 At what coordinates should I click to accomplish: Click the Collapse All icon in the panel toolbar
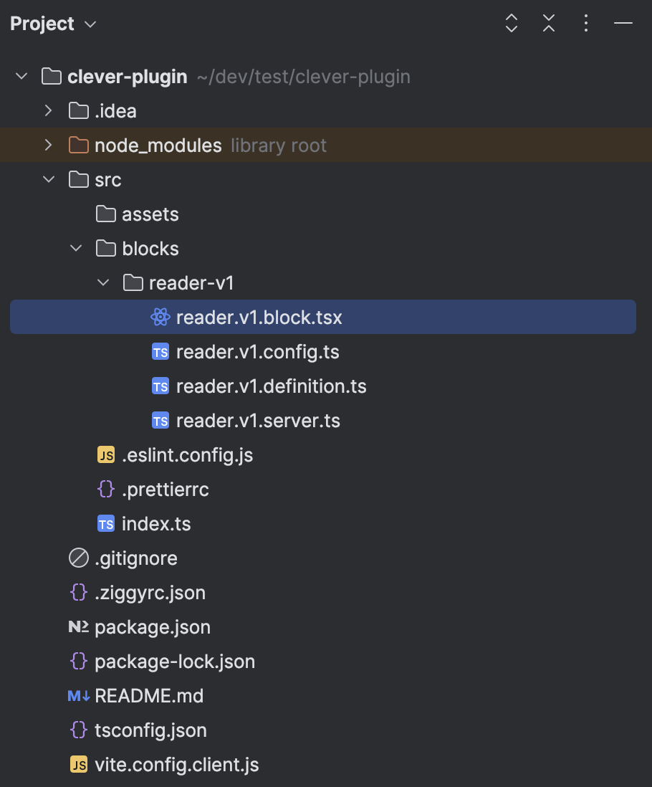tap(548, 24)
